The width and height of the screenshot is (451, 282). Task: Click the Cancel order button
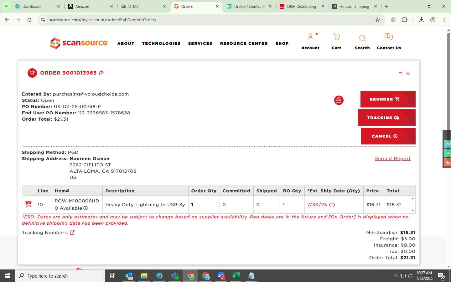388,136
